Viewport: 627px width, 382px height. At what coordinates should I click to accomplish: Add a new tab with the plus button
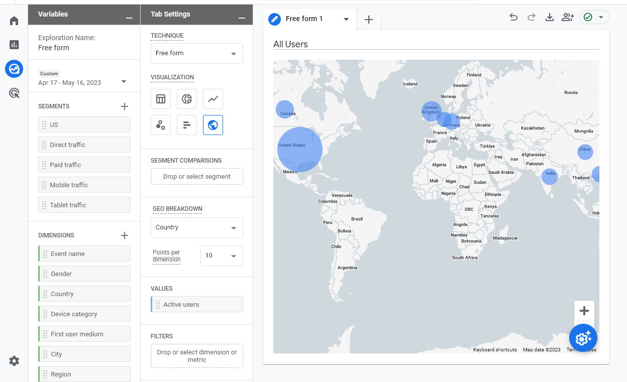[x=369, y=19]
